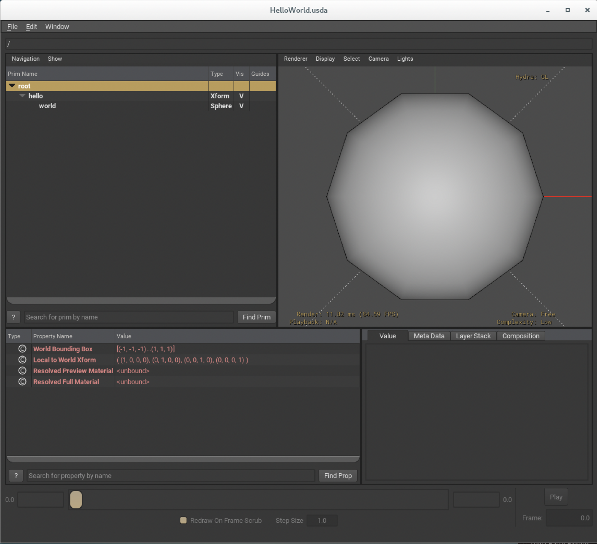Toggle Redraw On Frame Scrub checkbox
This screenshot has height=544, width=597.
click(x=184, y=520)
